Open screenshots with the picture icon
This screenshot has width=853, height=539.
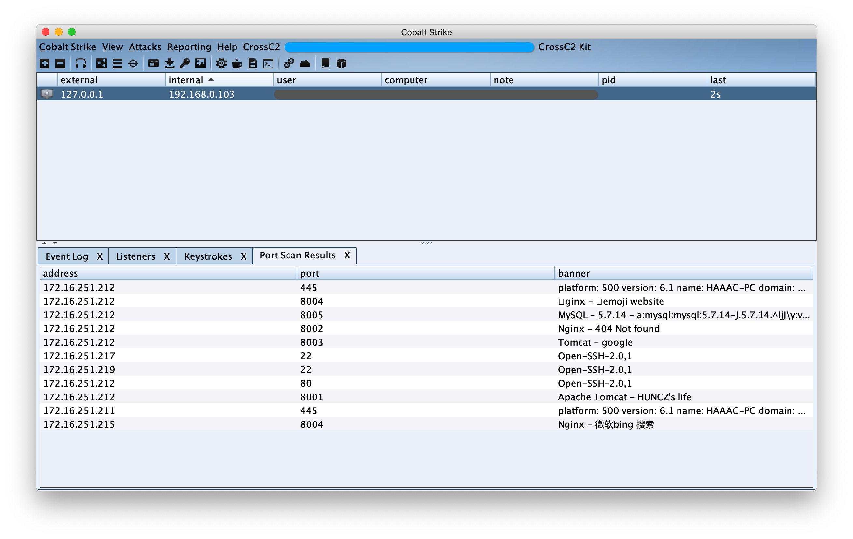click(201, 63)
